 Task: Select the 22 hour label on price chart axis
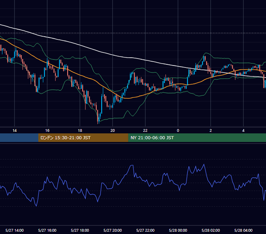(x=145, y=131)
